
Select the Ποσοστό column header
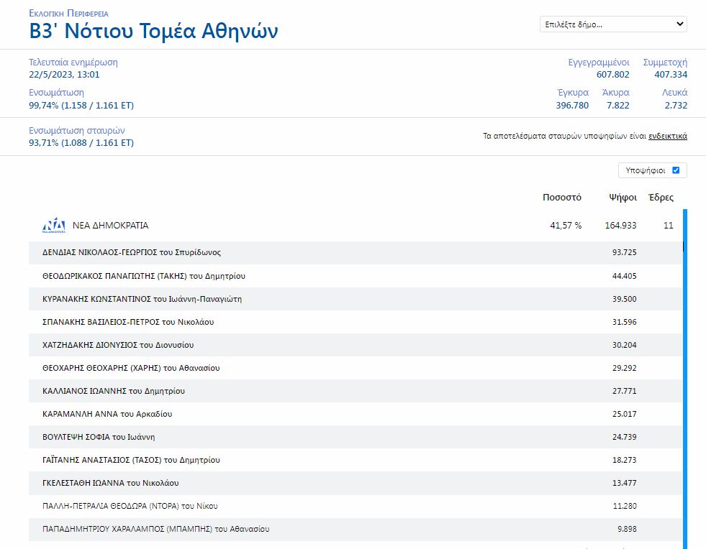[x=561, y=198]
